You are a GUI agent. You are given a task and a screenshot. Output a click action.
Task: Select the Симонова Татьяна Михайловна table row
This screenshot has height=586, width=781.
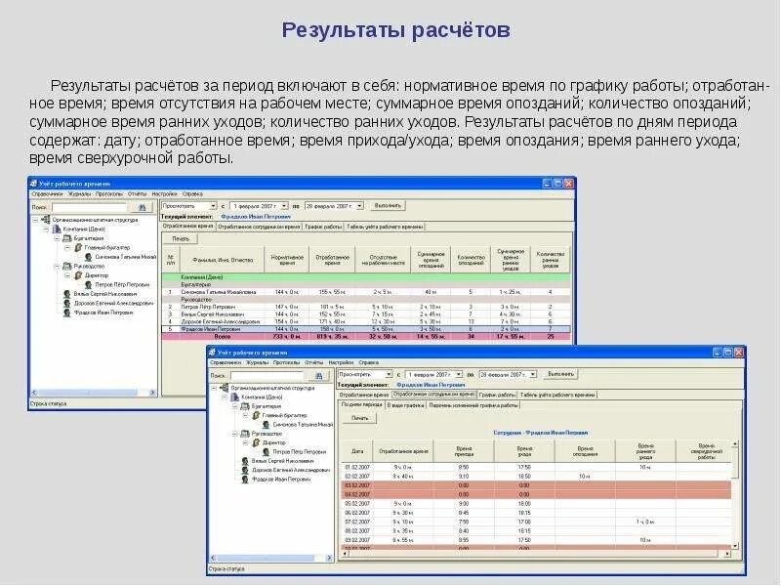[366, 292]
